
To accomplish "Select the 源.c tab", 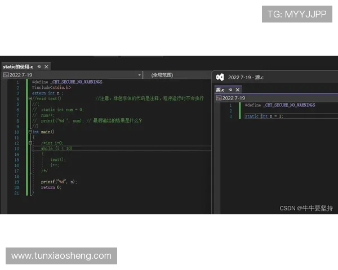I will pos(220,89).
